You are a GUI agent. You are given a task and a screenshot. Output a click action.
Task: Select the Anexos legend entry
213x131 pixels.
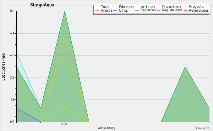(106, 10)
